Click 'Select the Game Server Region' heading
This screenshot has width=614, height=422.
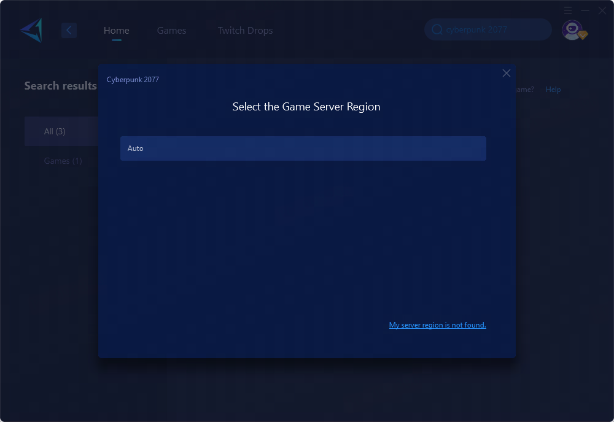pyautogui.click(x=306, y=107)
